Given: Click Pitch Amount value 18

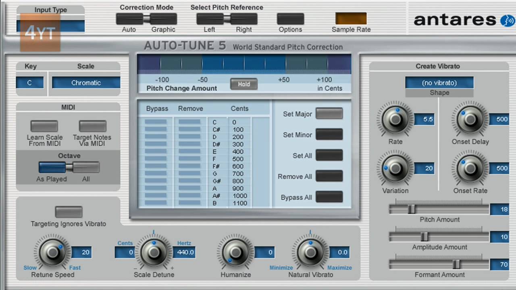Looking at the screenshot, I should [500, 209].
